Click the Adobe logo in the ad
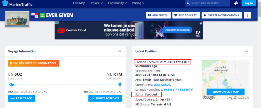The height and width of the screenshot is (108, 261). pyautogui.click(x=198, y=34)
